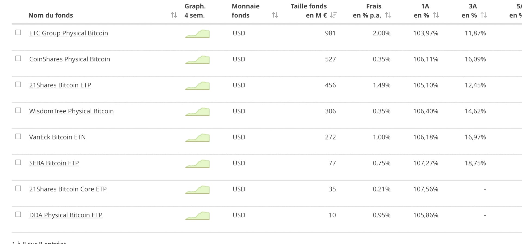522x244 pixels.
Task: Tick checkbox for ETC Group Physical Bitcoin
Action: pyautogui.click(x=18, y=32)
